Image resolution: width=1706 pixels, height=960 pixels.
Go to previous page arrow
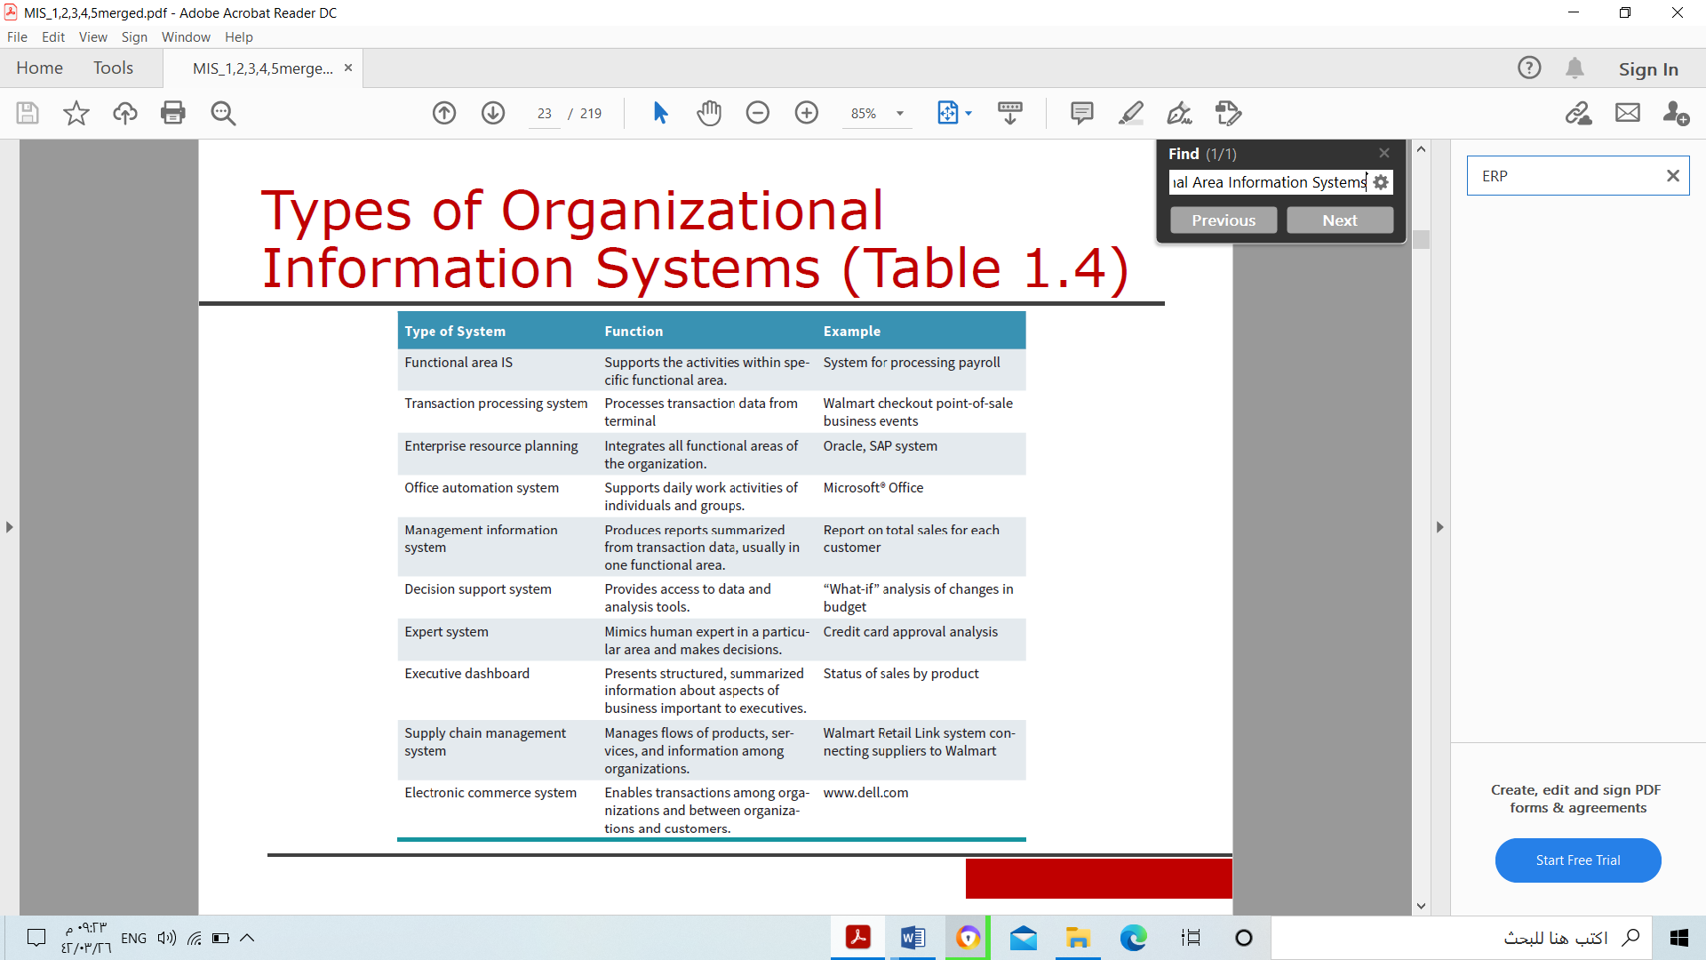tap(444, 113)
